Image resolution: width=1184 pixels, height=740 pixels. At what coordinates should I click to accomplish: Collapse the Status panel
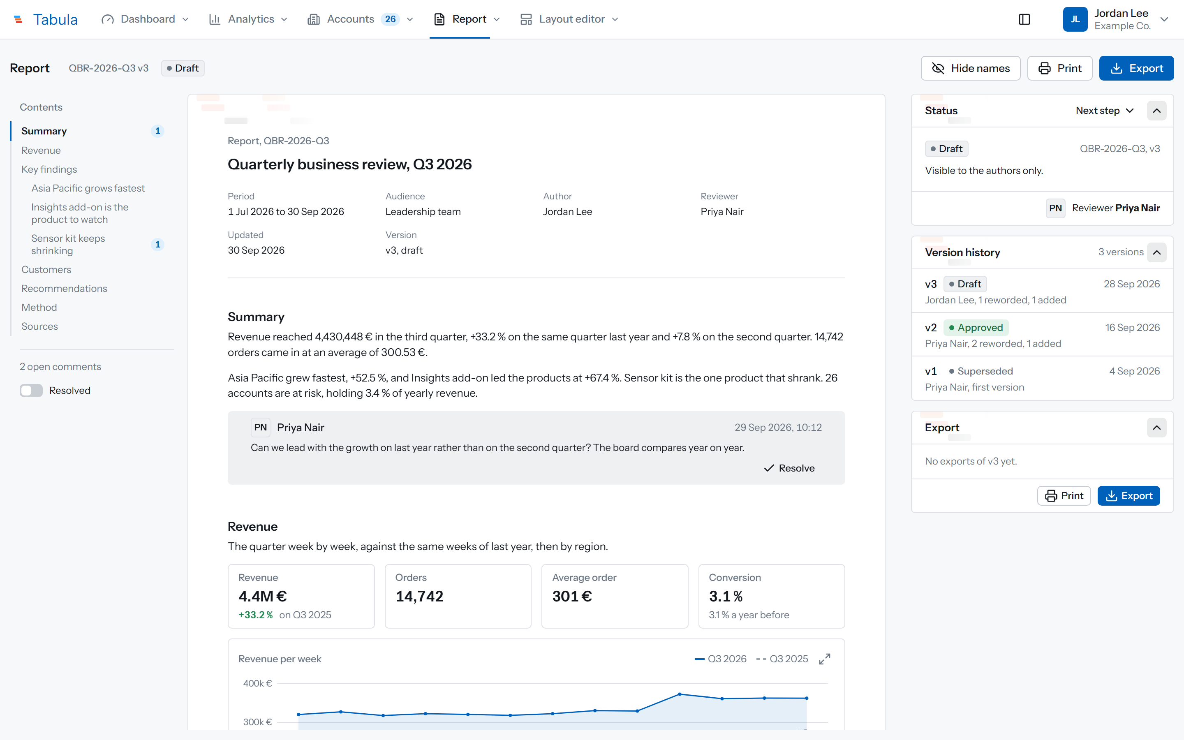1156,111
